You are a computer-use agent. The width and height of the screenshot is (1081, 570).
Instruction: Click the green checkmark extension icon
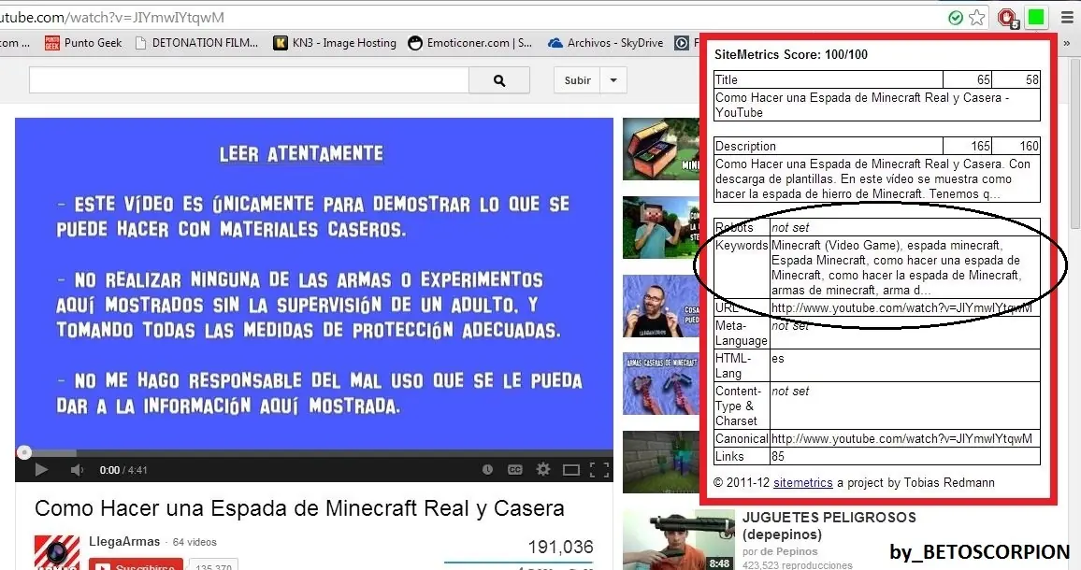tap(956, 17)
